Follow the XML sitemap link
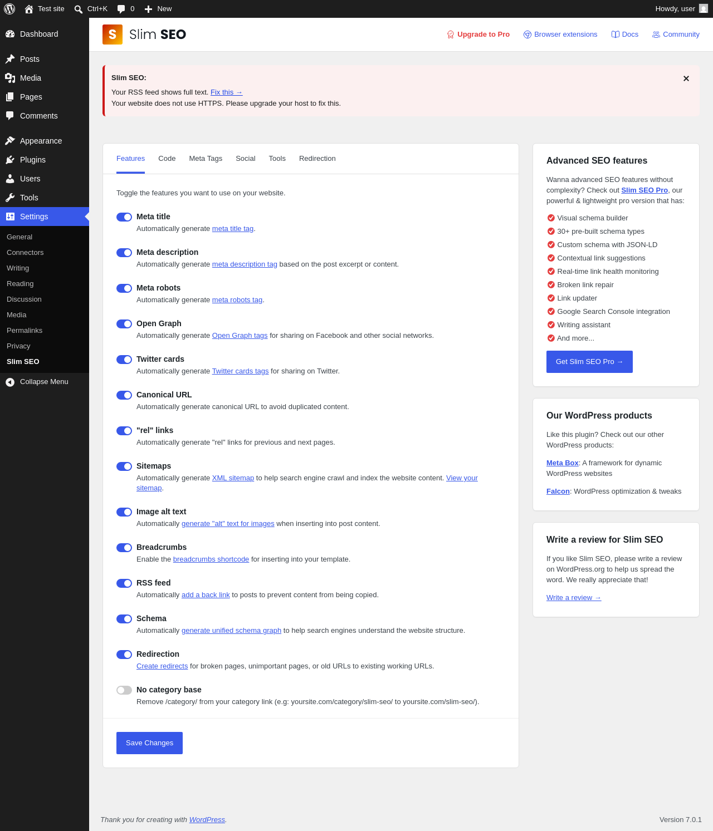713x831 pixels. [x=233, y=478]
